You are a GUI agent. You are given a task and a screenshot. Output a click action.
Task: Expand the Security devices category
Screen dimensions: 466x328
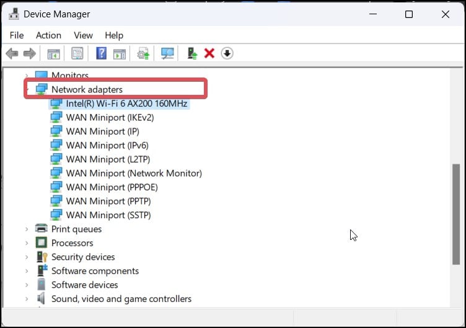[27, 257]
